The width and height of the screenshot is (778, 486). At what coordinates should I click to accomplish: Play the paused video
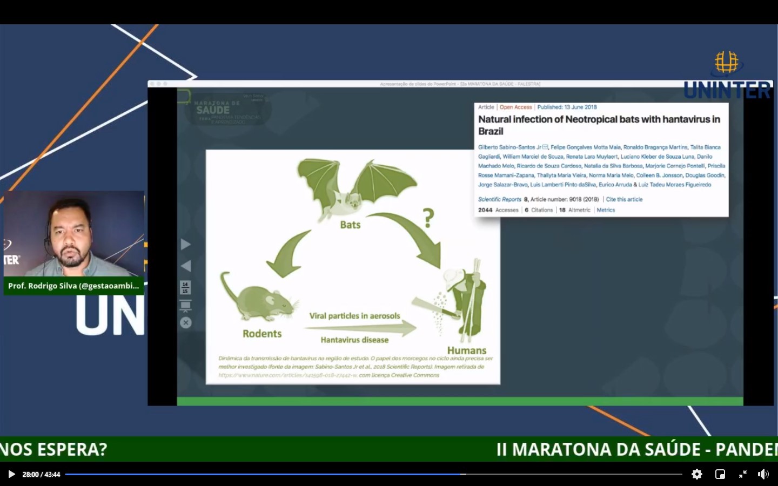point(11,474)
